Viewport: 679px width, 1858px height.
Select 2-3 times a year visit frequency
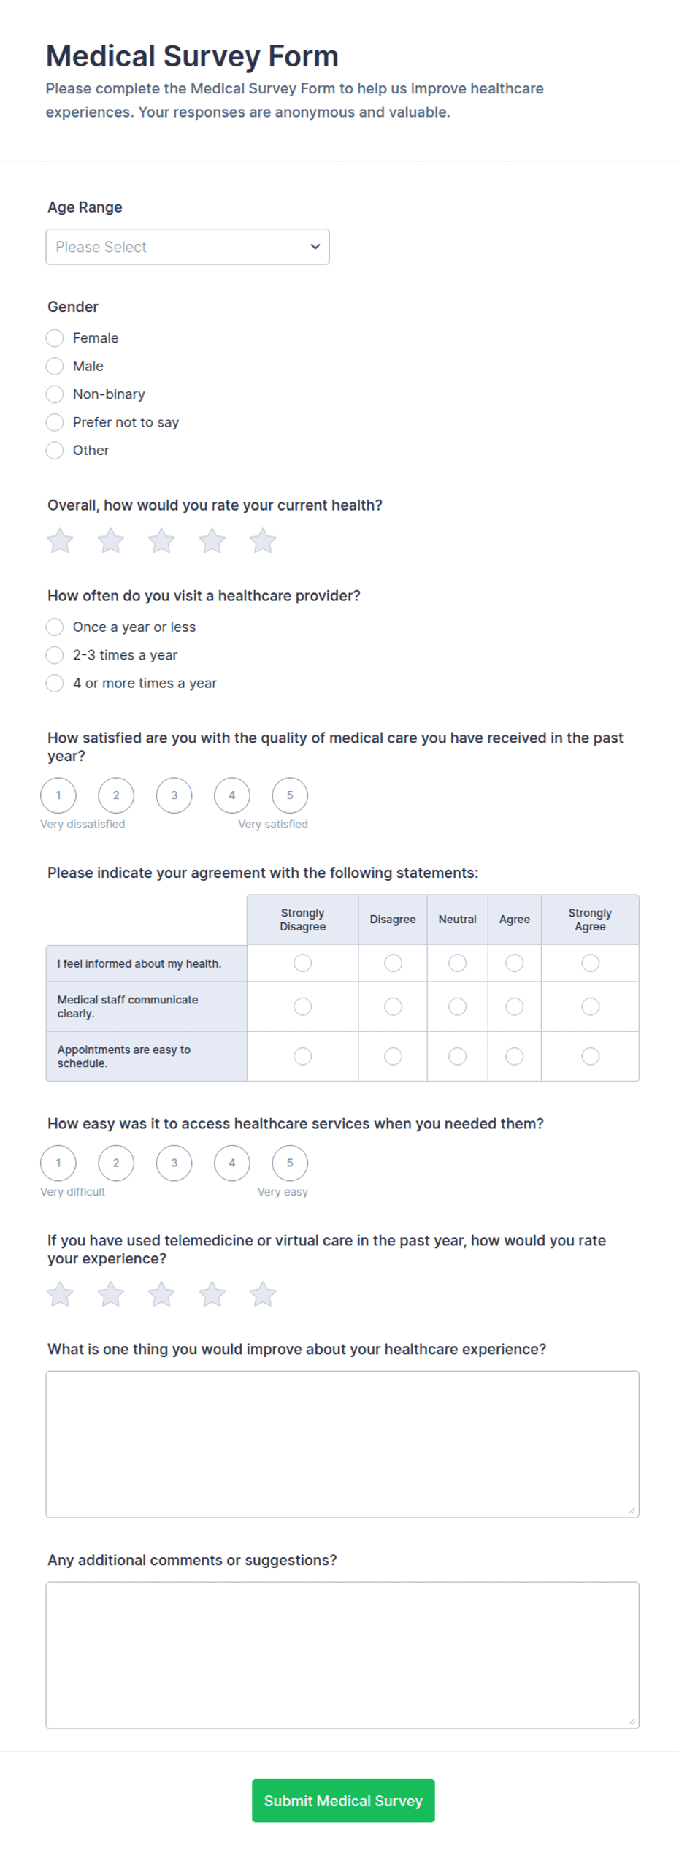coord(55,655)
